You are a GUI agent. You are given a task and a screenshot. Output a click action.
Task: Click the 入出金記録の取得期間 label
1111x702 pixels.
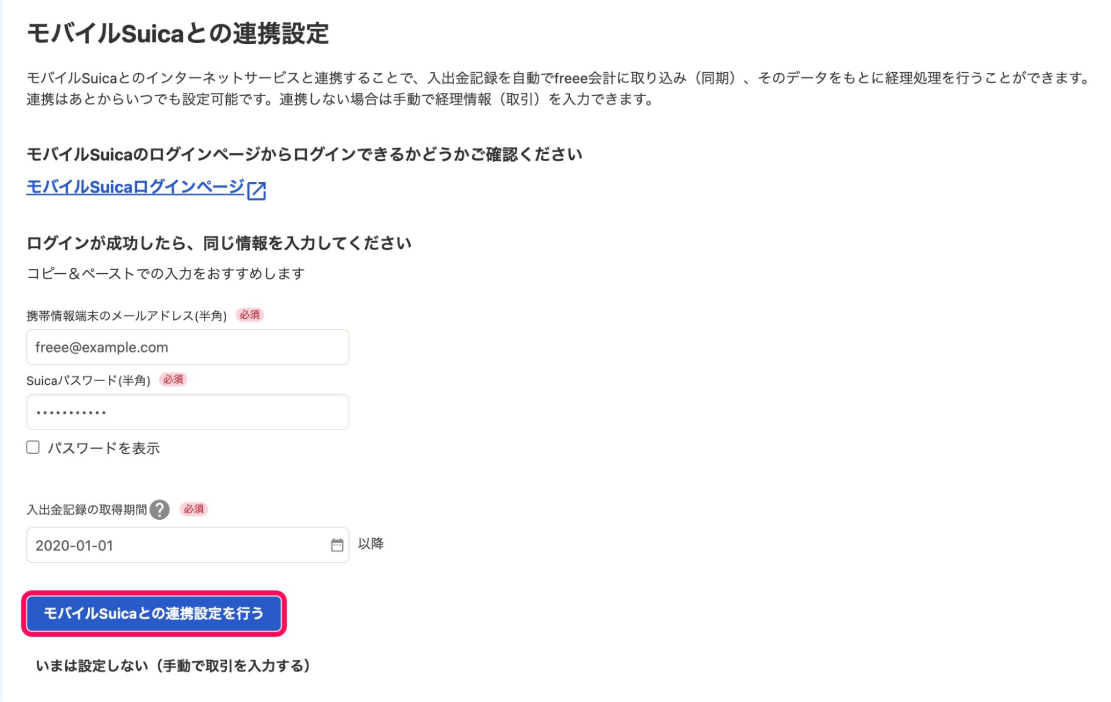(87, 509)
